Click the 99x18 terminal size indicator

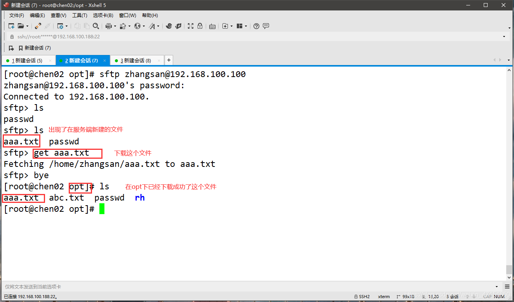(406, 297)
